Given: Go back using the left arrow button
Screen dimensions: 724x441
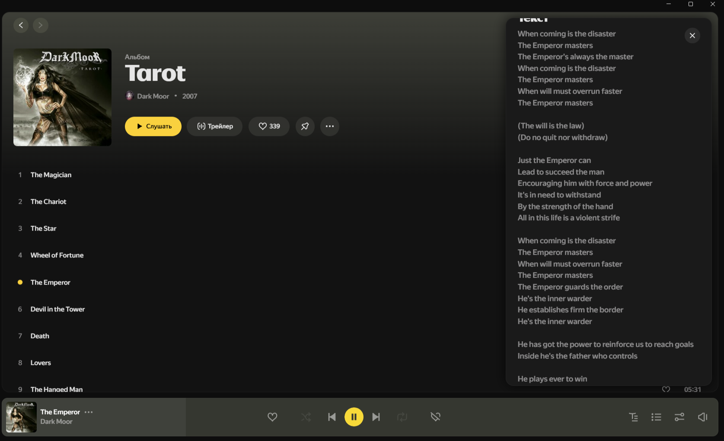Looking at the screenshot, I should (x=21, y=25).
